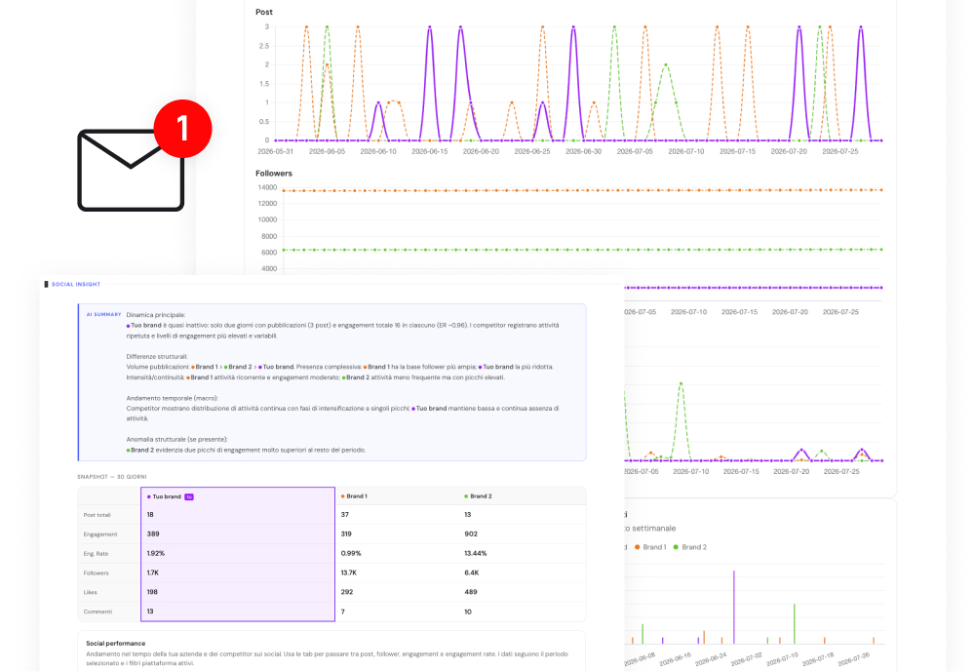Screen dimensions: 974x672
Task: Click the orange Followers line near 14000
Action: (583, 190)
